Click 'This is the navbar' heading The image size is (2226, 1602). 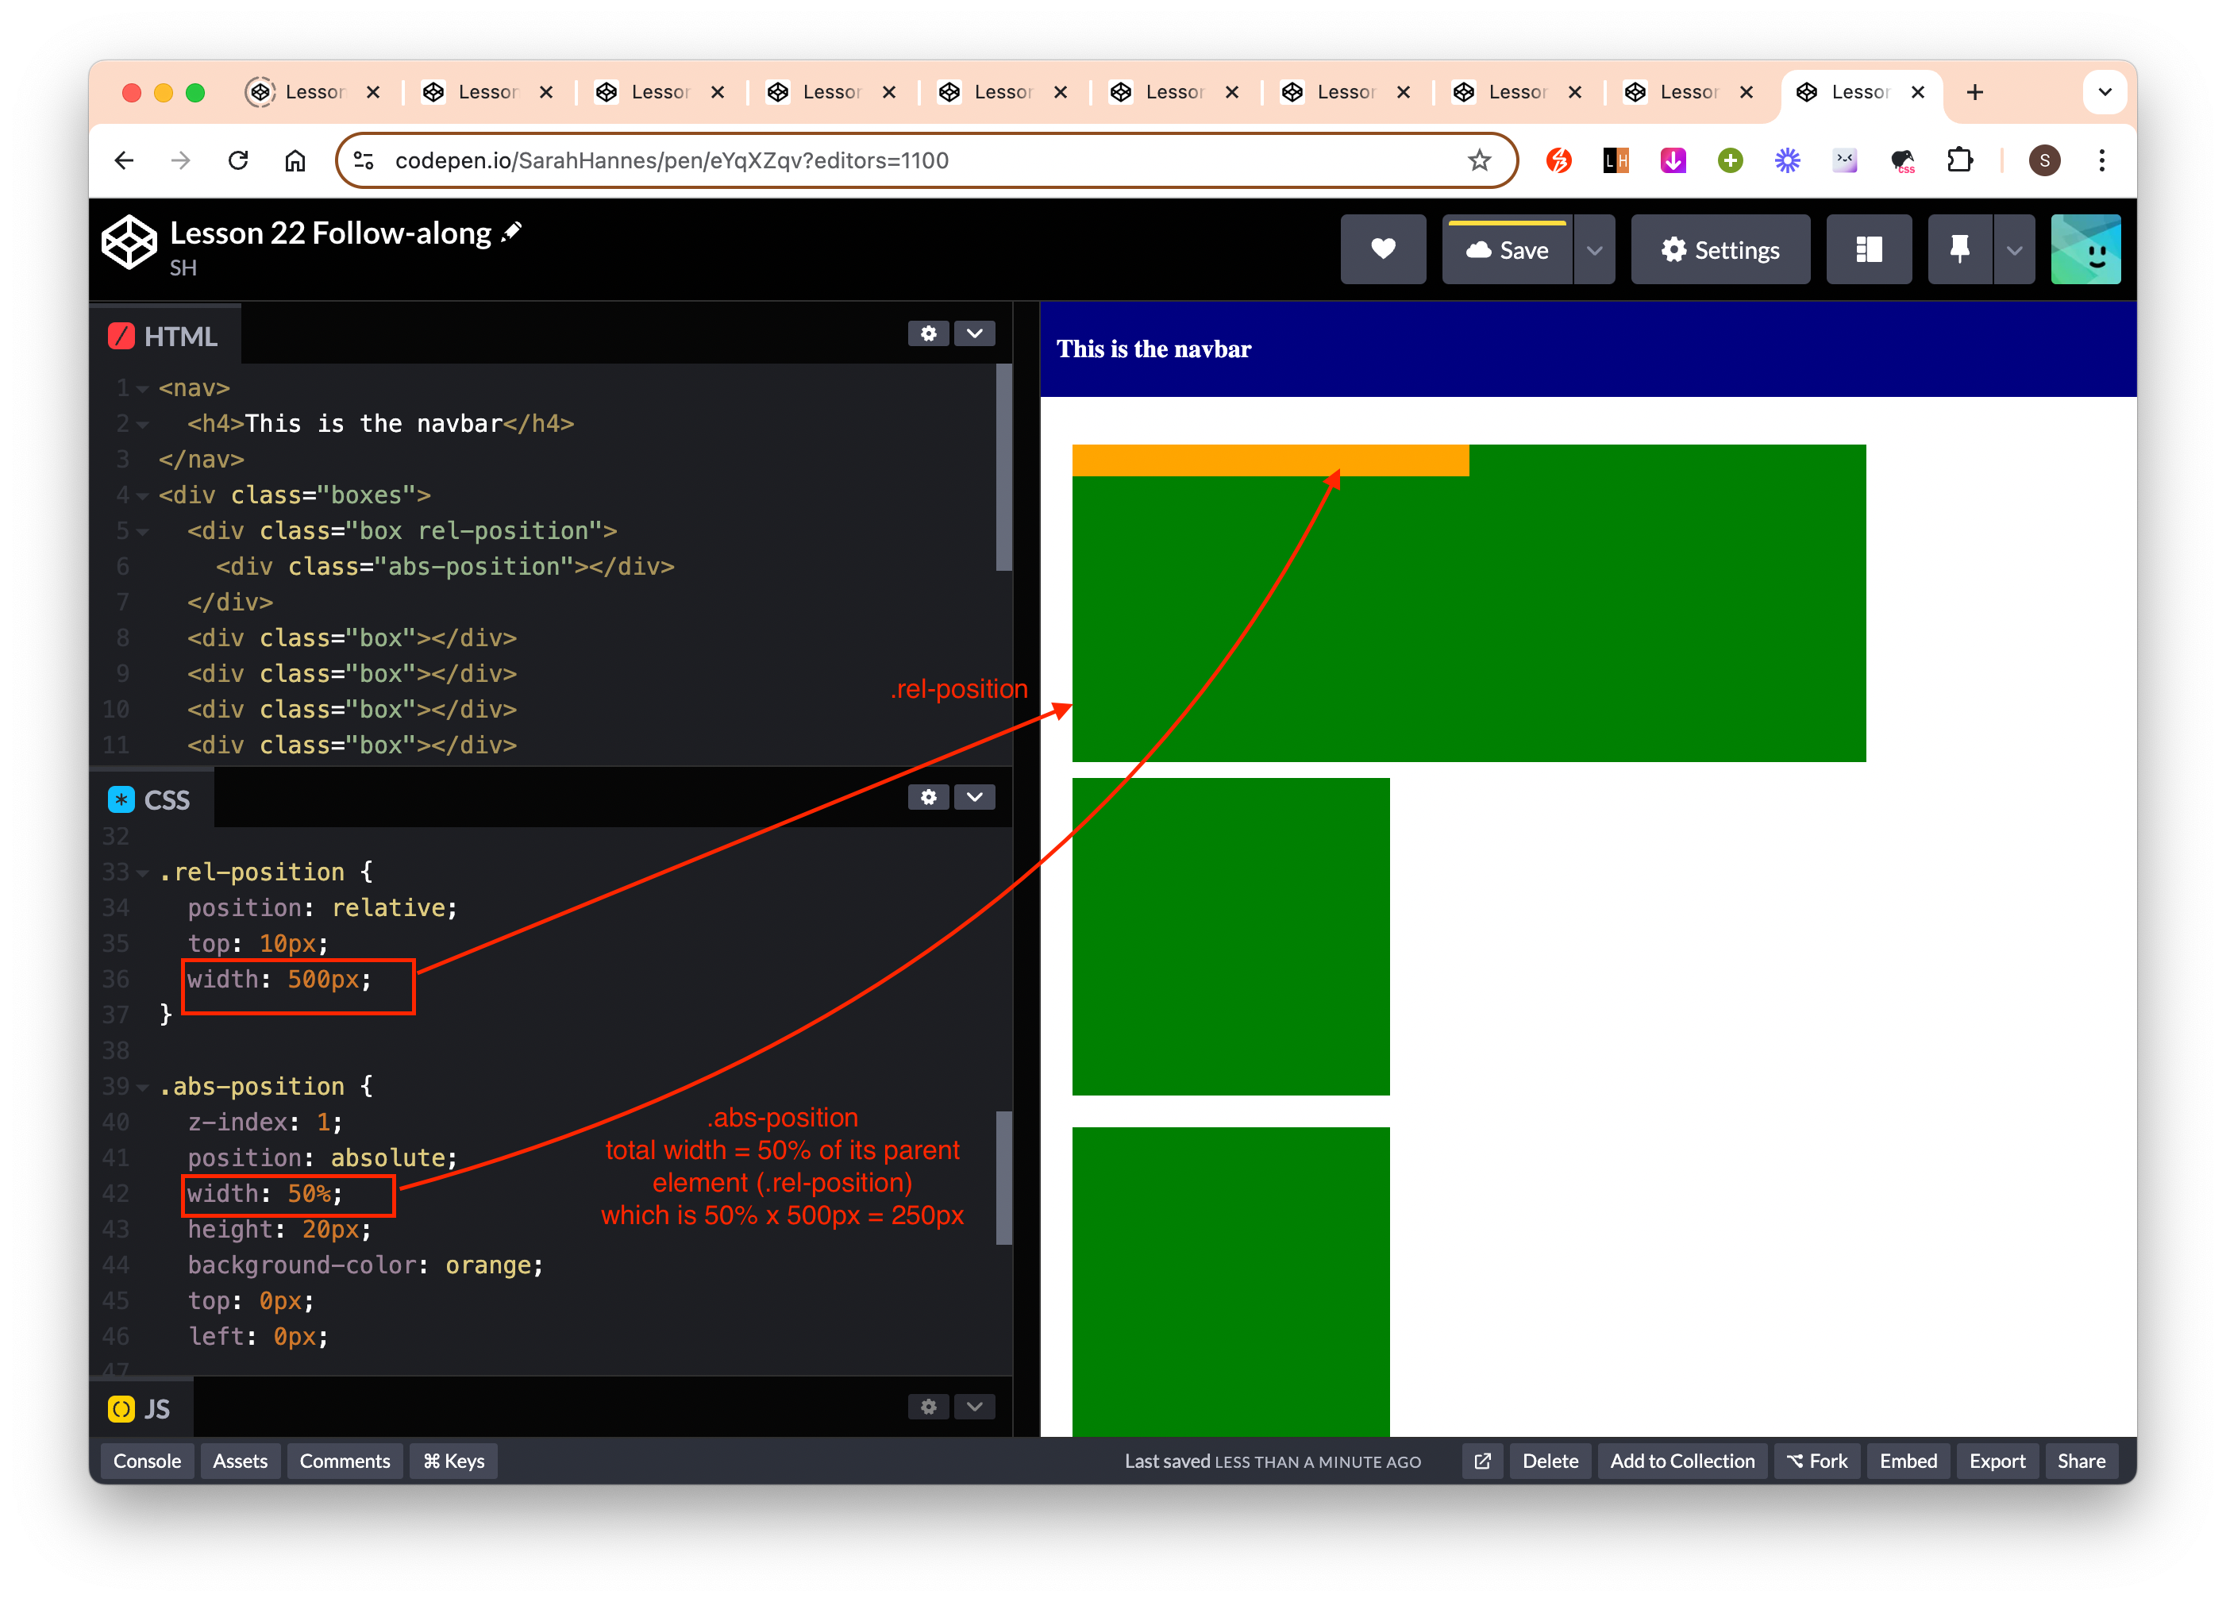(x=1153, y=349)
